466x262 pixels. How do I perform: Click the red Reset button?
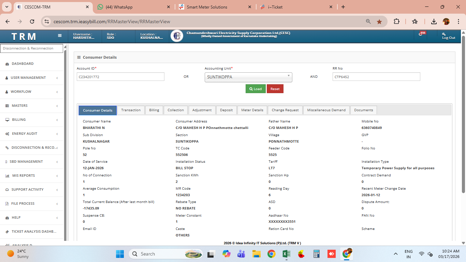tap(275, 89)
